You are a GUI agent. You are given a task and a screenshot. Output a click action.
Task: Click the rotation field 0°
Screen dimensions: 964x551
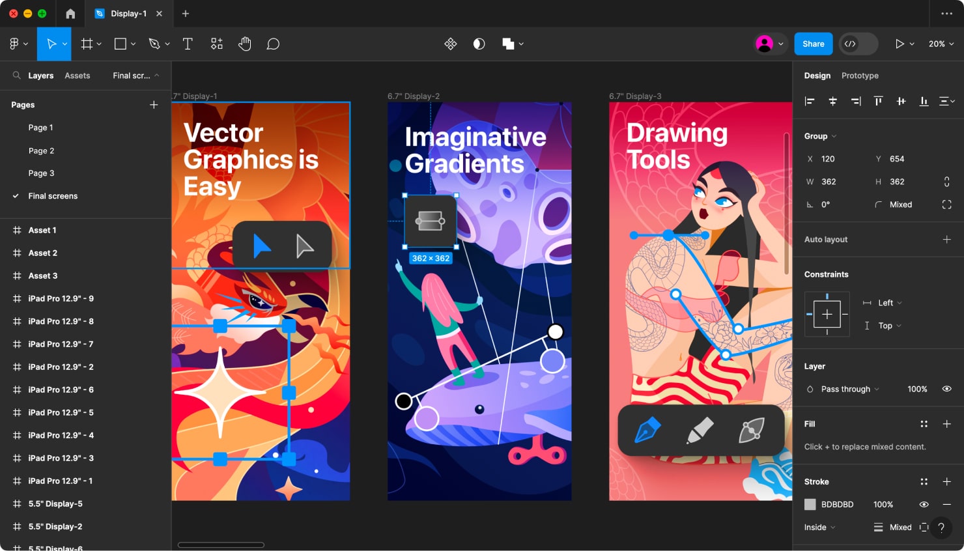825,205
